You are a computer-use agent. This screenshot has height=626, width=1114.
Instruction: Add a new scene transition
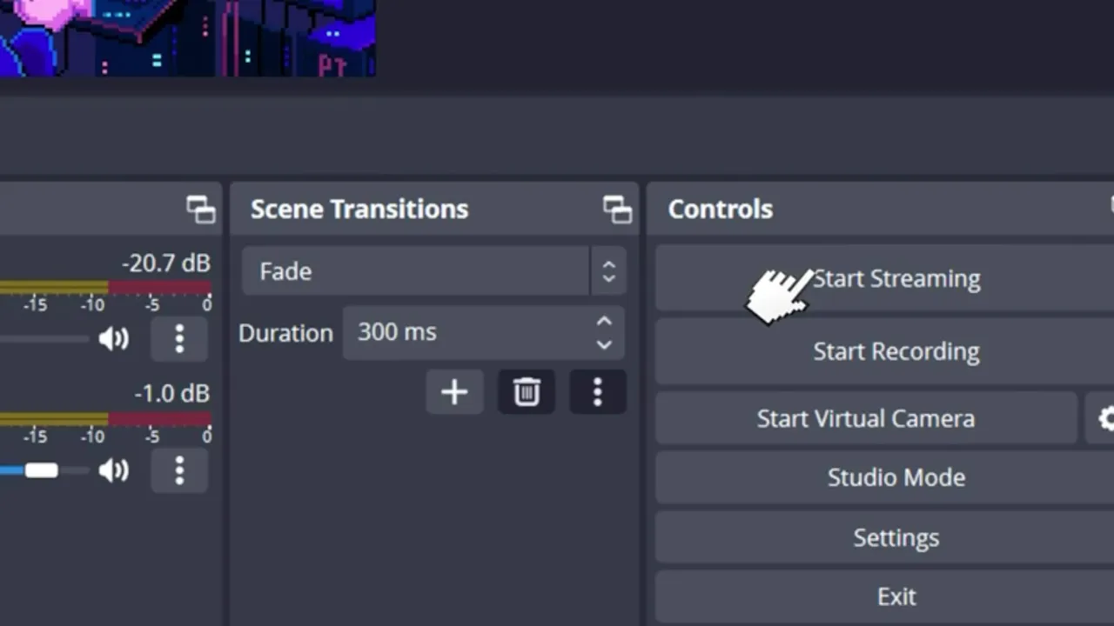click(454, 392)
